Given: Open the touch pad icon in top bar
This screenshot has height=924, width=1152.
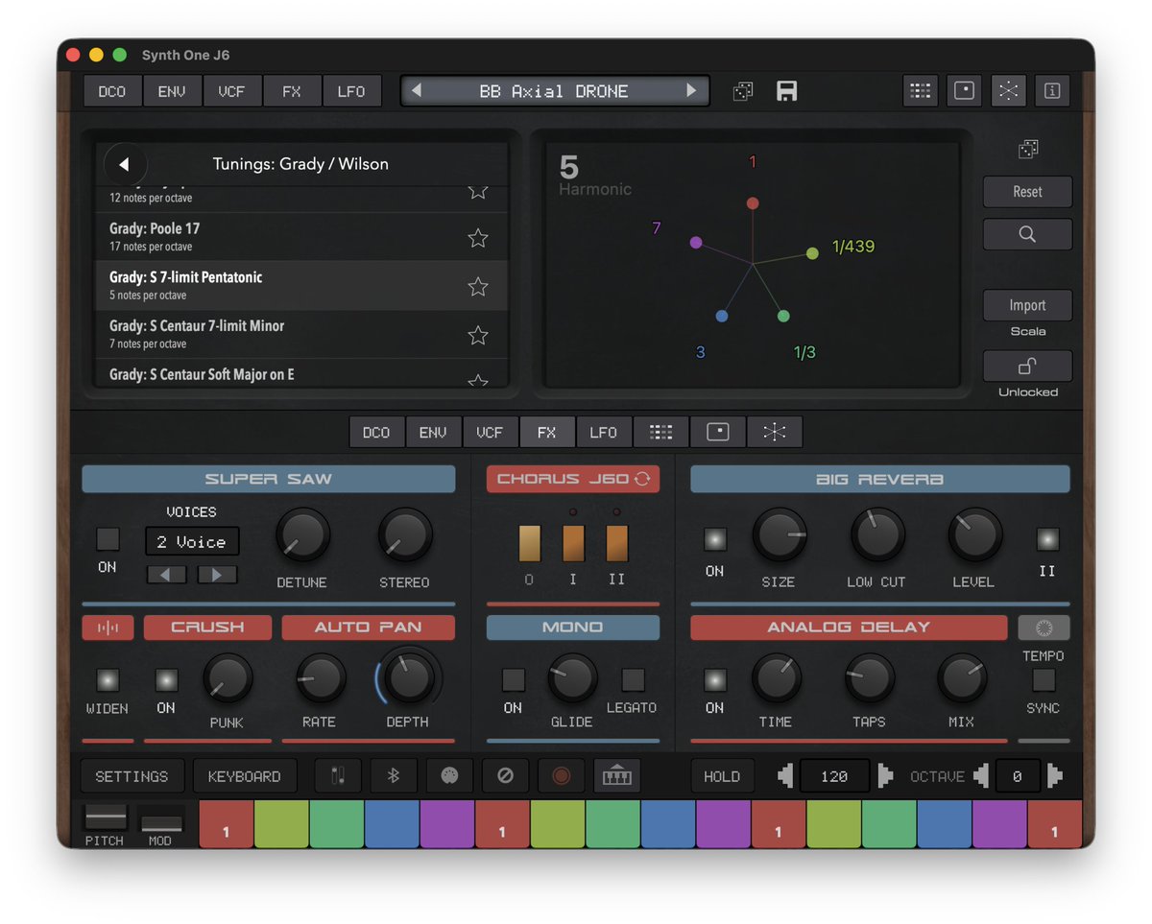Looking at the screenshot, I should pos(964,91).
